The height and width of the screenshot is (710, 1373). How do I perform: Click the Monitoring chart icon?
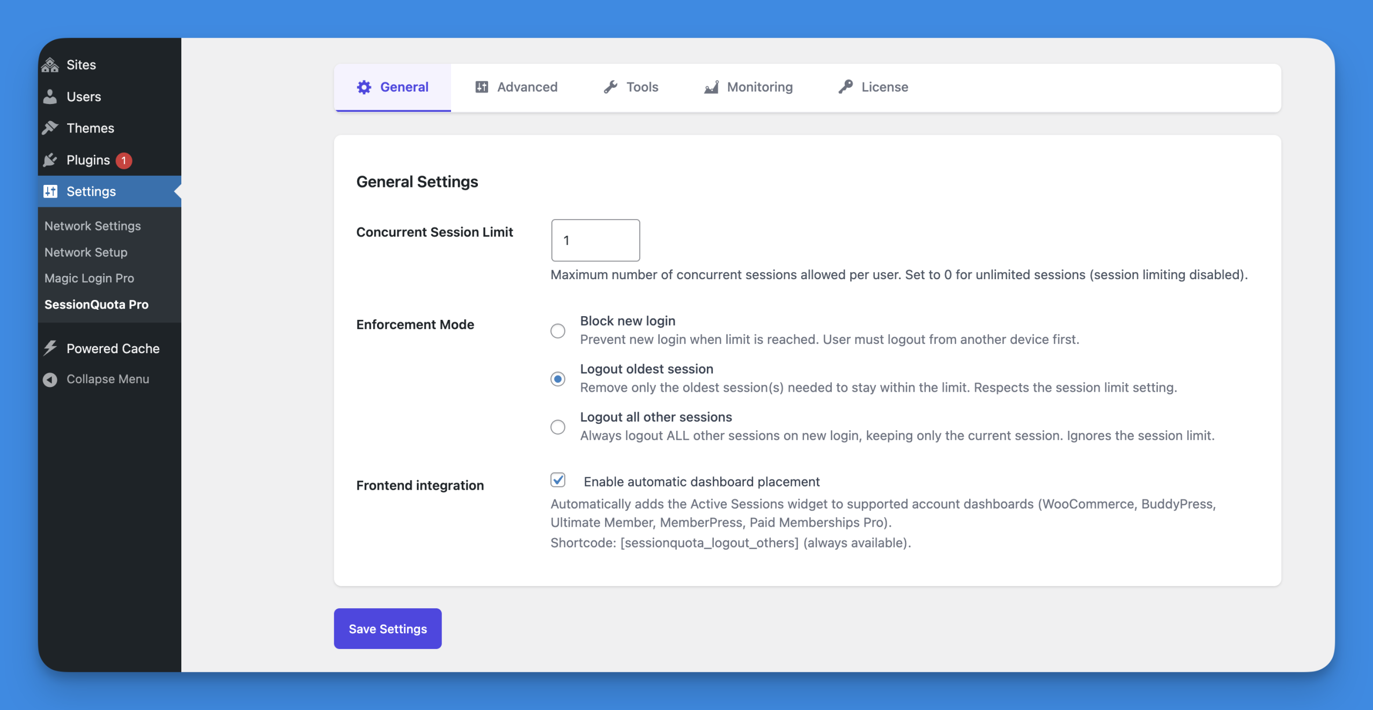pyautogui.click(x=711, y=87)
